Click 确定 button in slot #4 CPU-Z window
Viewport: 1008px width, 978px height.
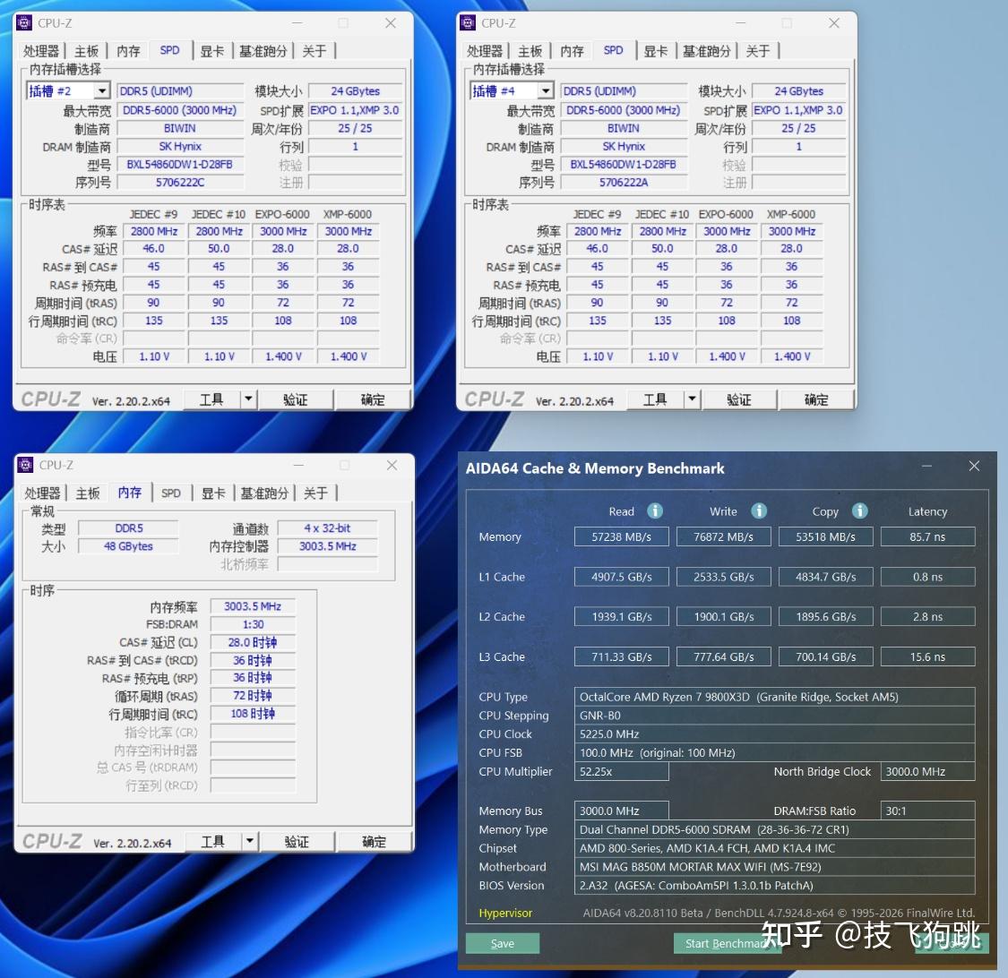[x=815, y=399]
